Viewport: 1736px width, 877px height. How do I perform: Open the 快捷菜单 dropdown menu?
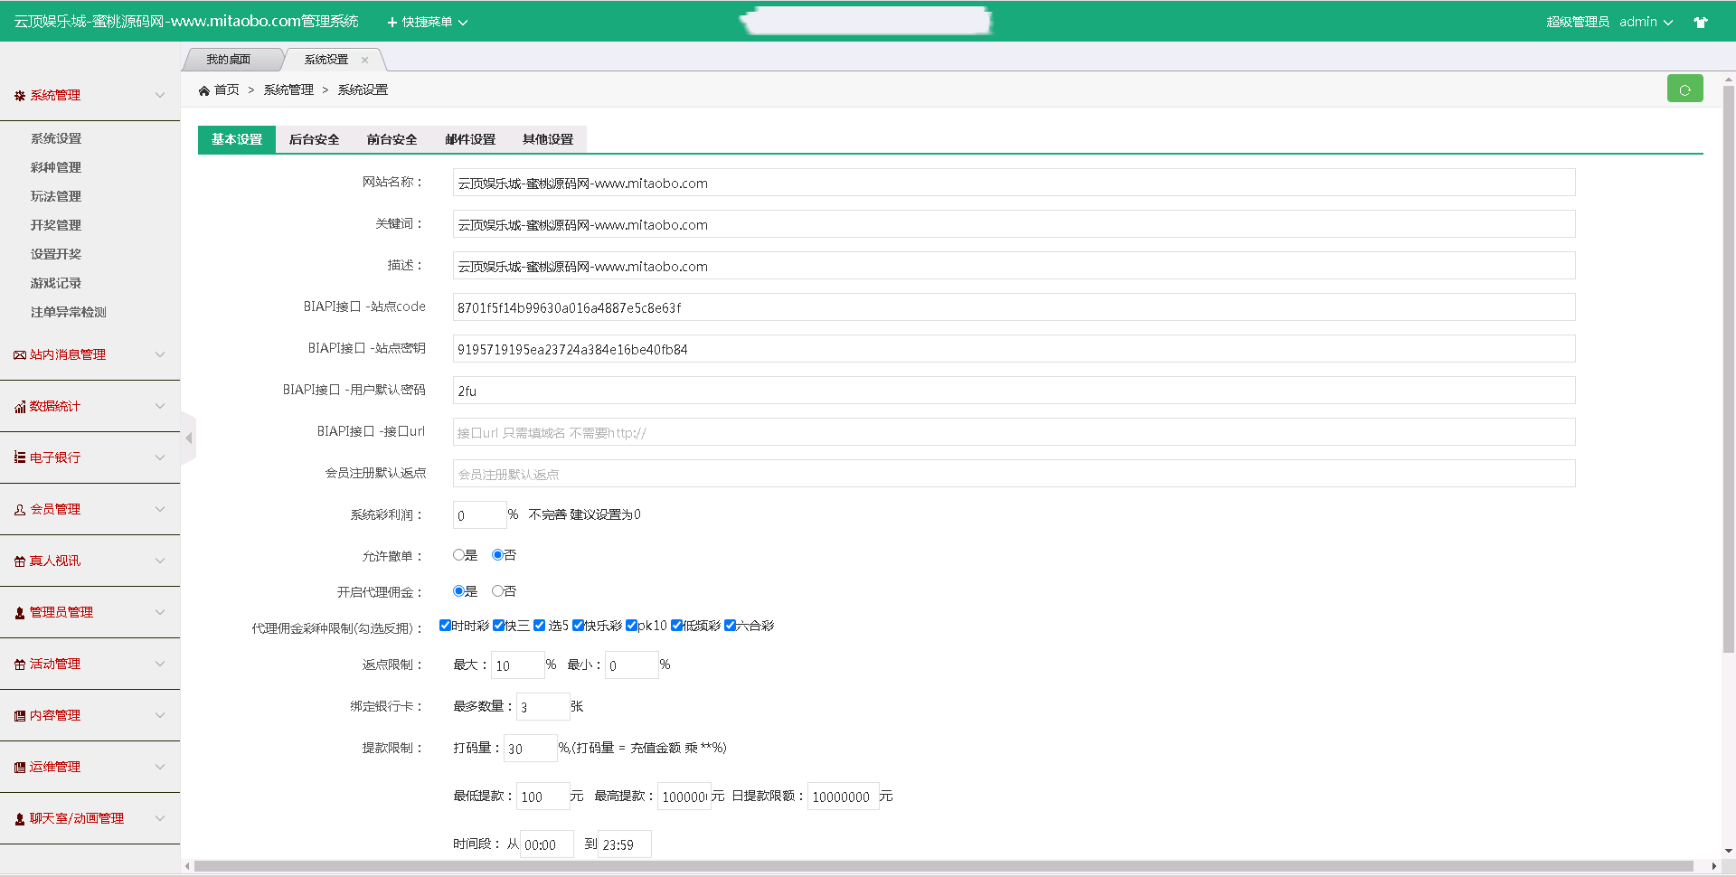(428, 22)
